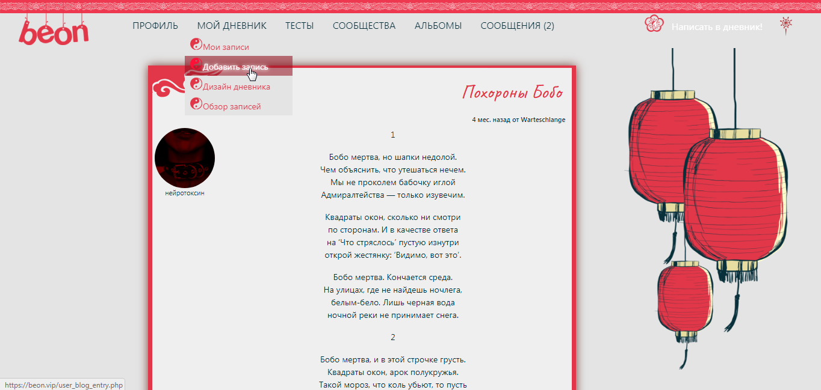Screen dimensions: 821x390
Task: Open the СООБЩЕСТВА menu
Action: 364,26
